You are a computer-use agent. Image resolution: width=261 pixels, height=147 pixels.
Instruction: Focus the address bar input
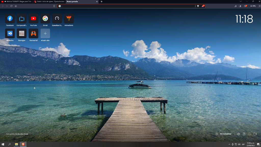pyautogui.click(x=127, y=6)
